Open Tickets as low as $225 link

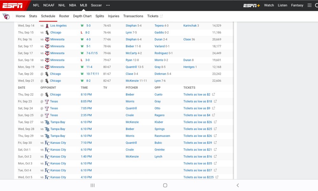[x=198, y=177]
